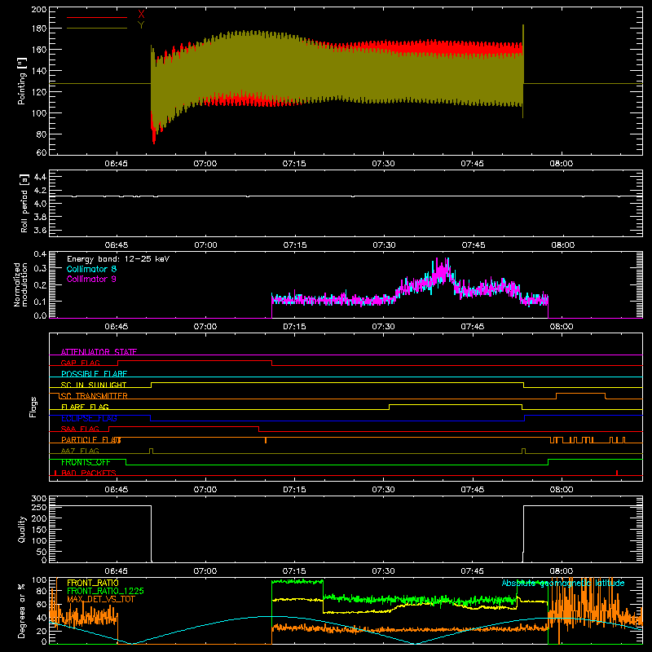Click the SC_TRANSMITTER pulse after 08:00
Viewport: 652px width, 652px height.
pyautogui.click(x=581, y=394)
